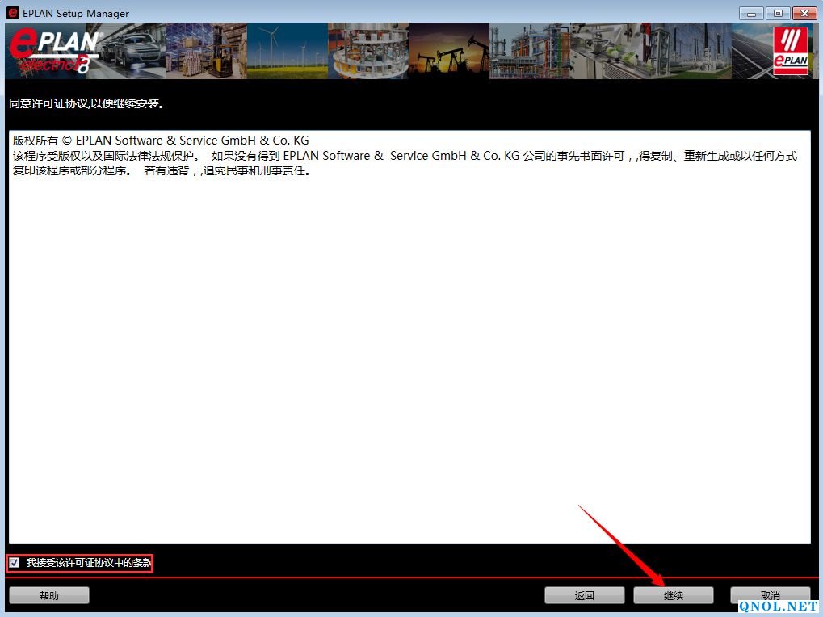
Task: Click the warehouse forklift banner image
Action: 207,51
